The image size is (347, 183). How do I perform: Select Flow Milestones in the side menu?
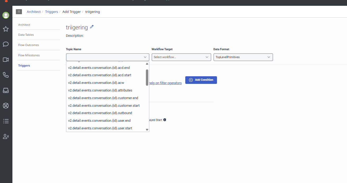[x=29, y=55]
